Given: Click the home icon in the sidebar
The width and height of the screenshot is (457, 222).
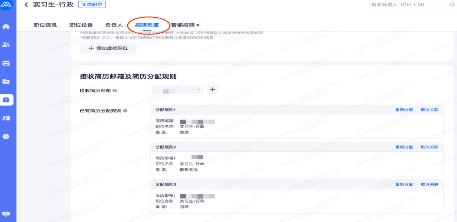Looking at the screenshot, I should tap(6, 26).
